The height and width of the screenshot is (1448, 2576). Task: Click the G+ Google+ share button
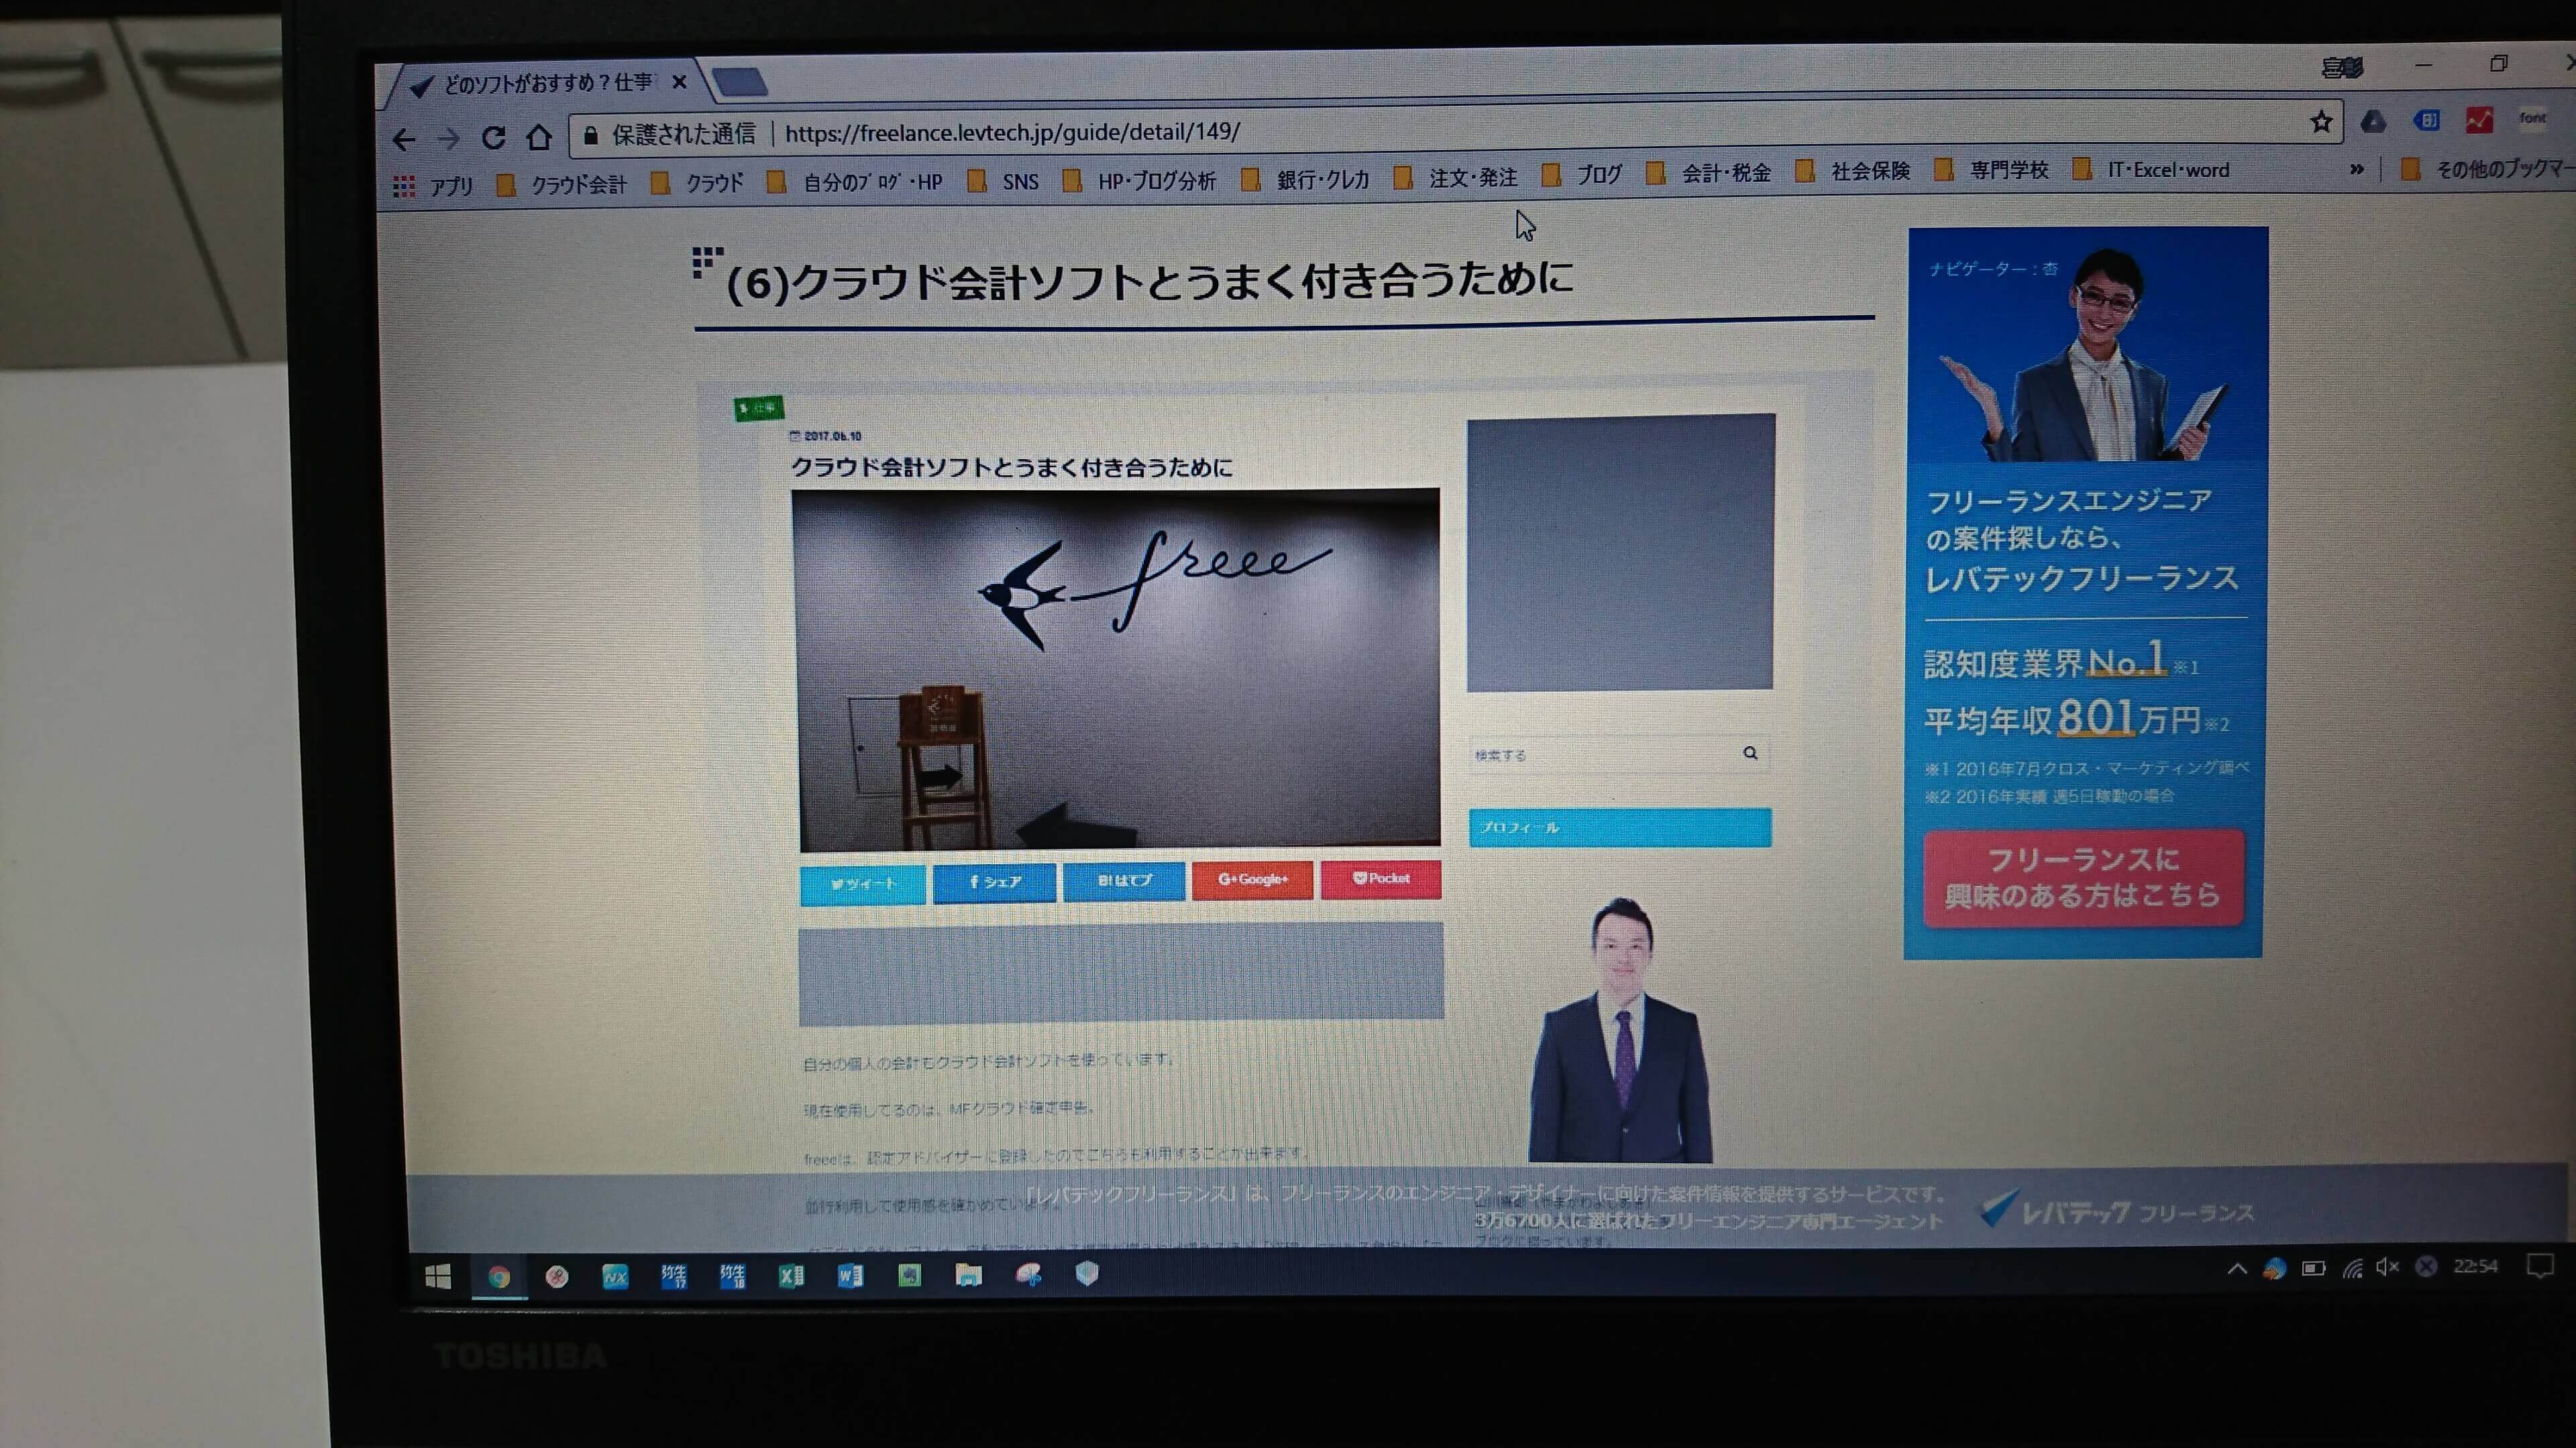tap(1253, 880)
